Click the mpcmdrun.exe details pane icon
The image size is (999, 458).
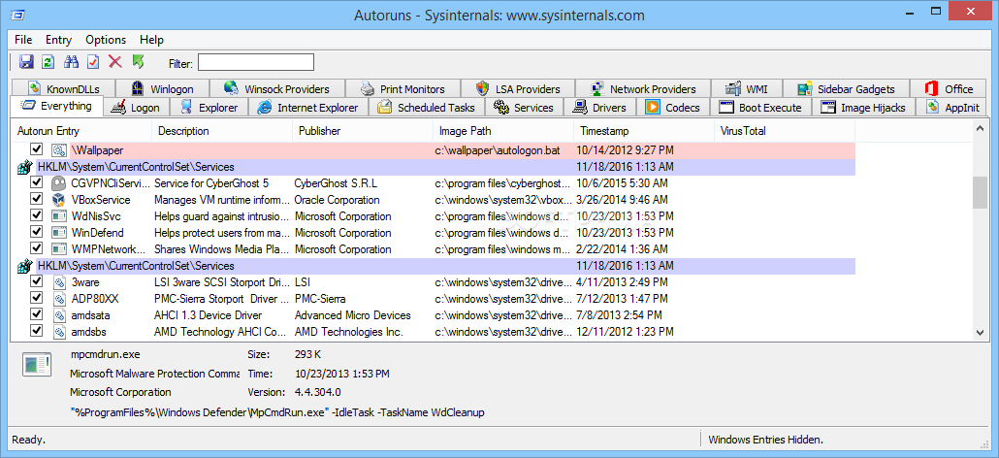(x=37, y=364)
